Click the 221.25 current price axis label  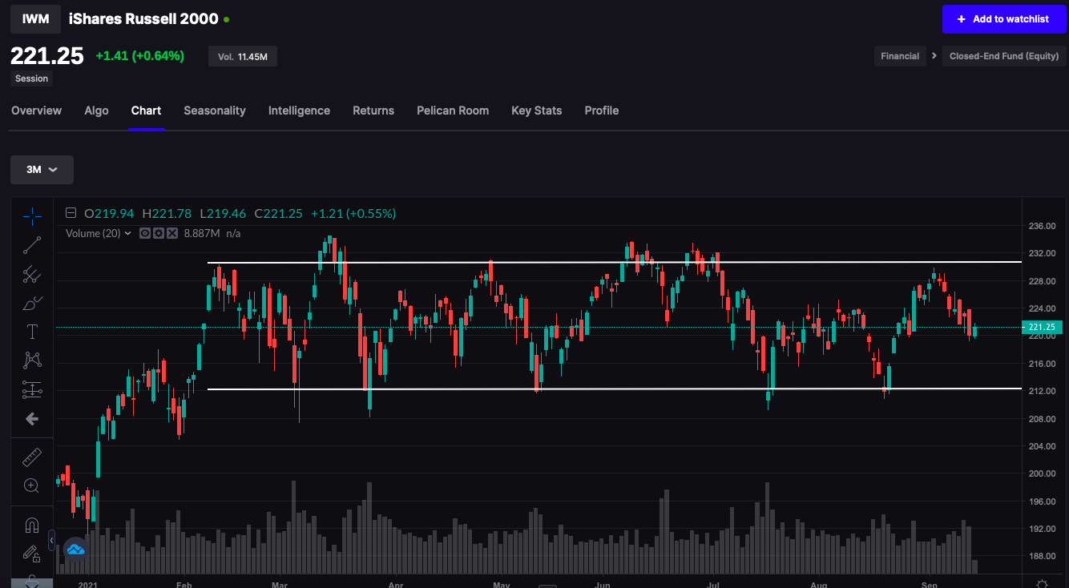tap(1043, 327)
